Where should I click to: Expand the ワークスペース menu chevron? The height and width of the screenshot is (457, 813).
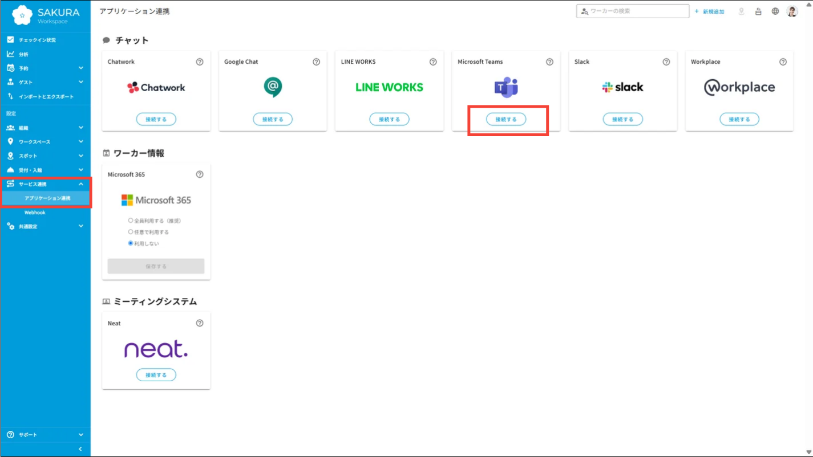click(81, 141)
